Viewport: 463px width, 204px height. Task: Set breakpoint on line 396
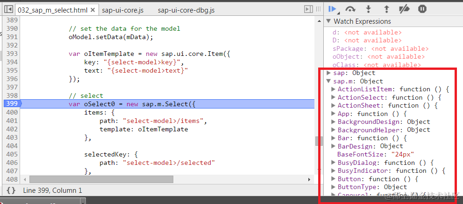pyautogui.click(x=12, y=79)
